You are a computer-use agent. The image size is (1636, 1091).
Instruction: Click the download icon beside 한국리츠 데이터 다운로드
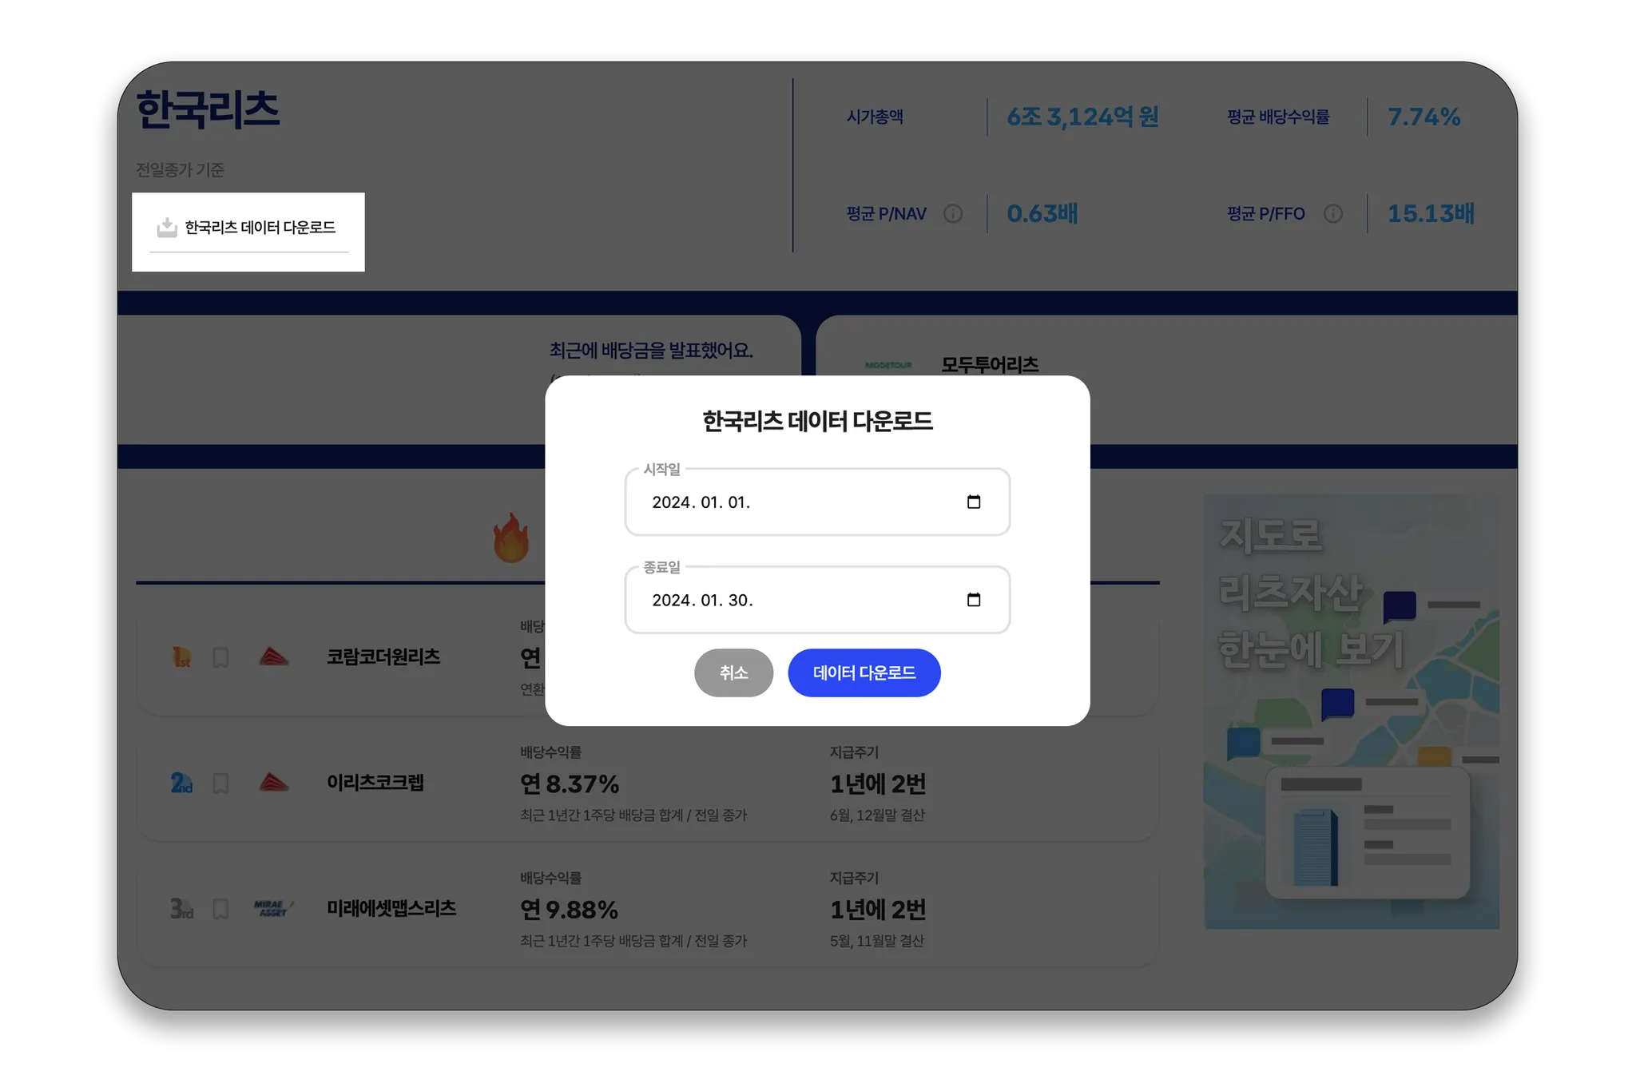(x=167, y=228)
